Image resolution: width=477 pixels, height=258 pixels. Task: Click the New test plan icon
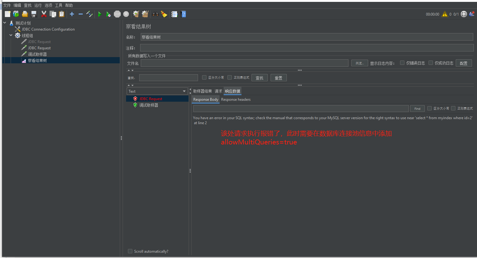(x=8, y=14)
